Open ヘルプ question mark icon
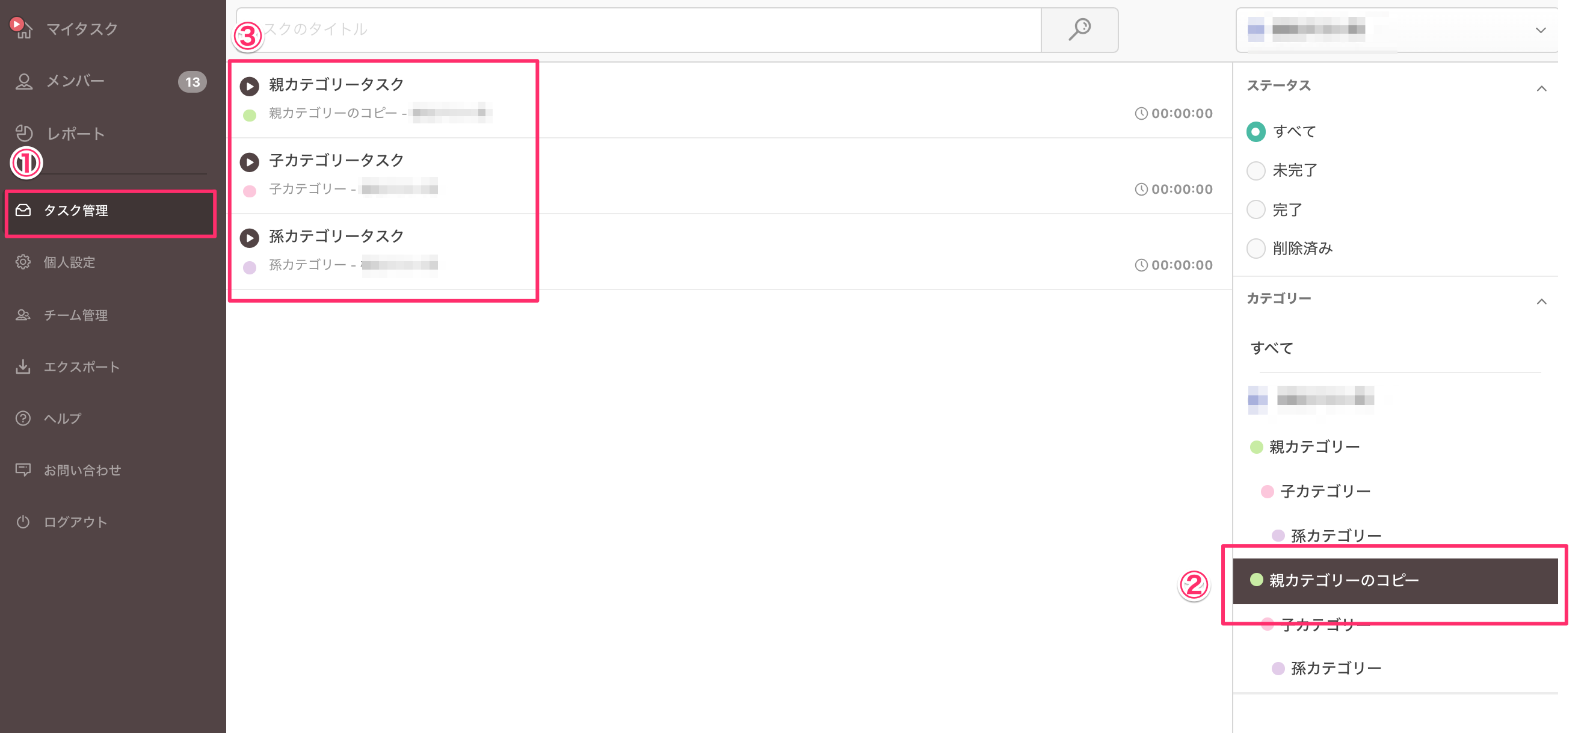The image size is (1593, 733). pos(23,419)
